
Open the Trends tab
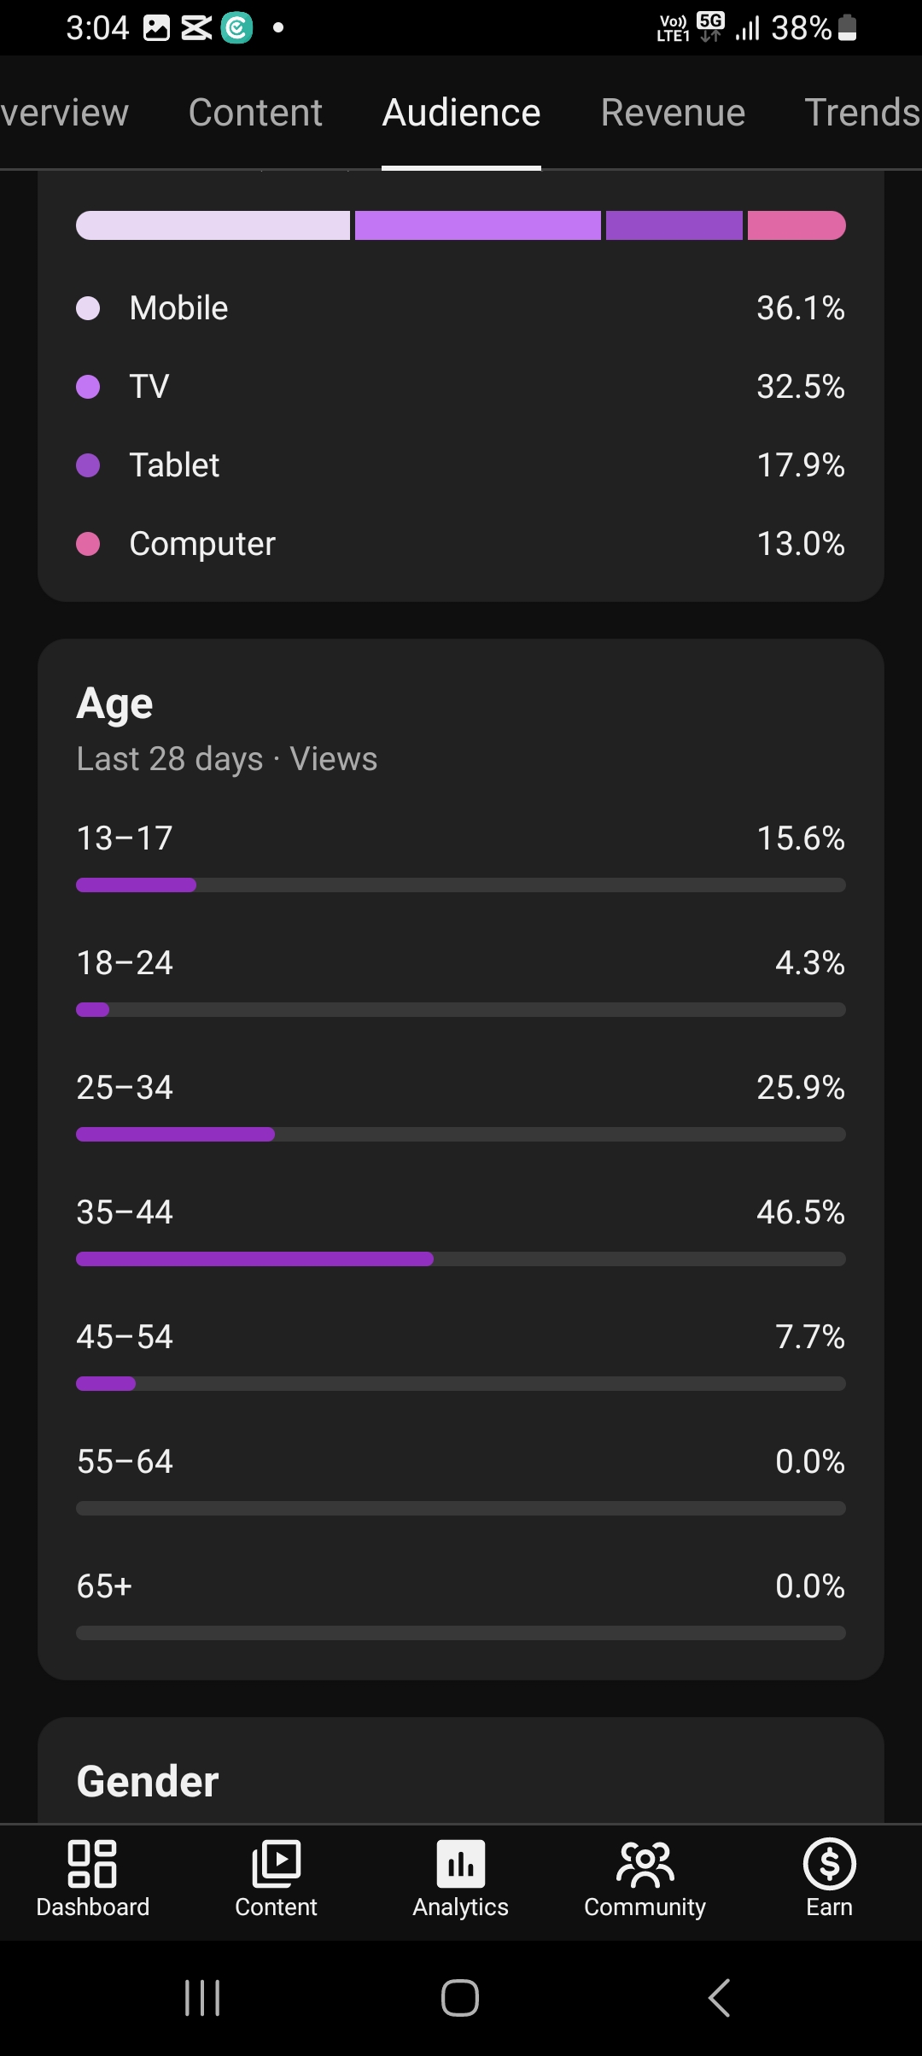coord(862,113)
